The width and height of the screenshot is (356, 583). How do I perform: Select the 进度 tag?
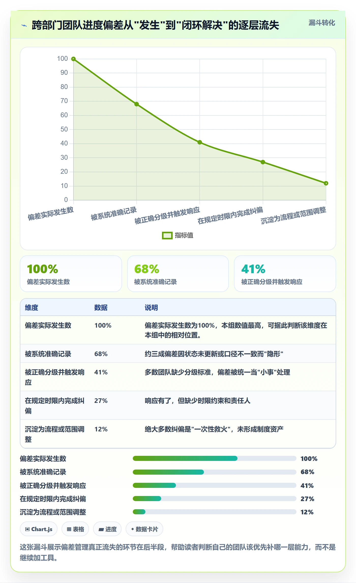point(107,529)
